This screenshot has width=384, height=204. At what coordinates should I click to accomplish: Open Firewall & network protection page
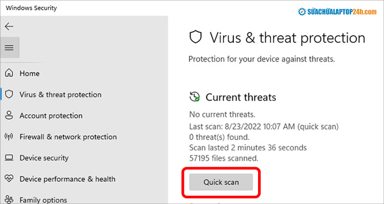click(x=68, y=137)
